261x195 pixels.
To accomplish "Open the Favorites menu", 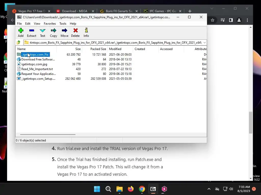I will pos(50,24).
